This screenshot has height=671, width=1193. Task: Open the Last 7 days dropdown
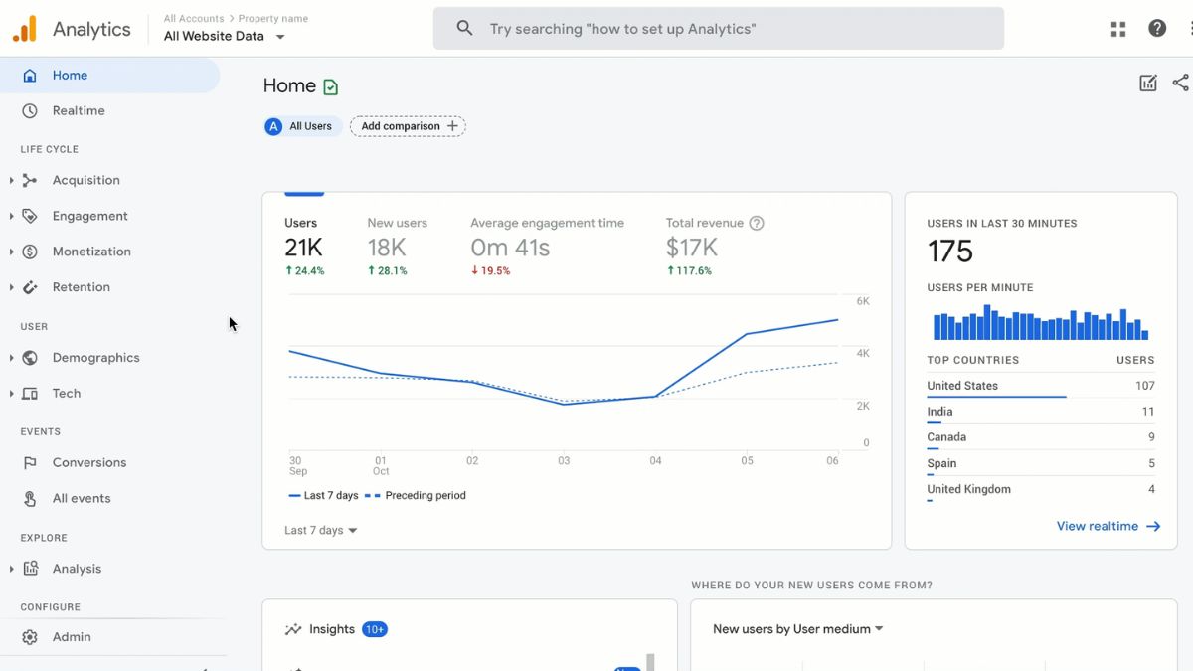(320, 531)
